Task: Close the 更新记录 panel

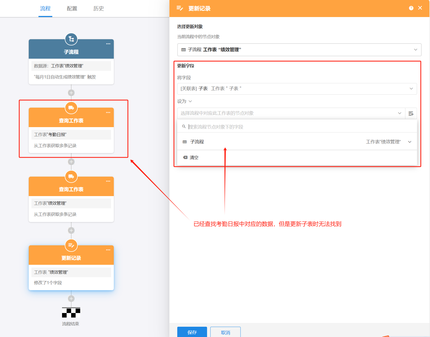Action: tap(420, 8)
